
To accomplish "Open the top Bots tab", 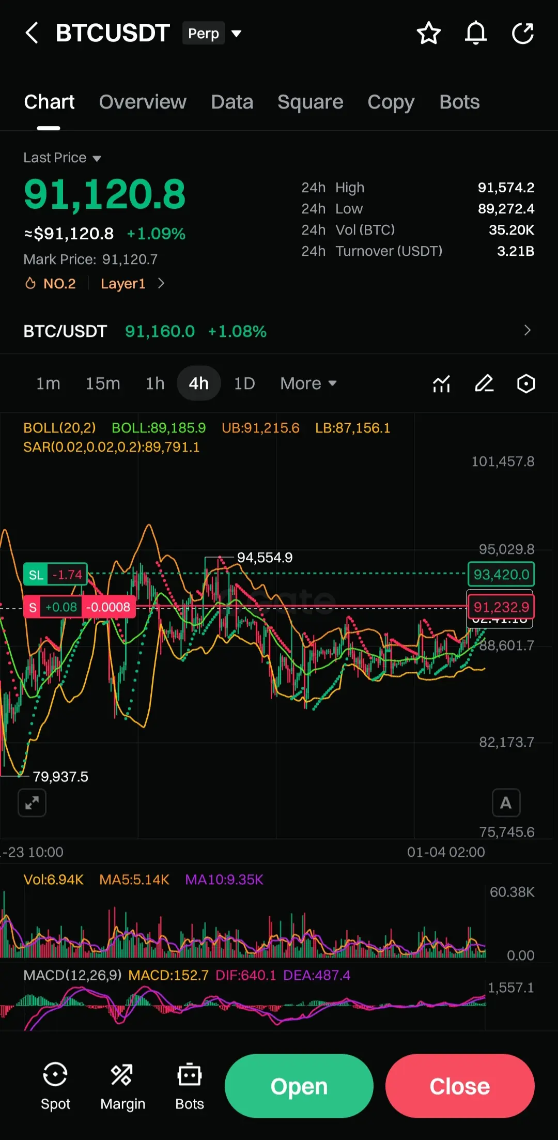I will click(x=459, y=102).
